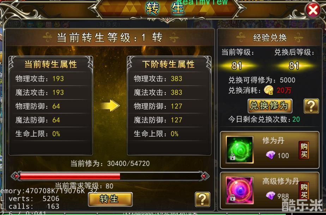
Task: Click the post-exchange level 81 indicator
Action: pos(294,66)
